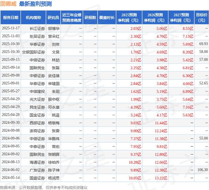Click date cell 2025-09-15

pos(11,60)
